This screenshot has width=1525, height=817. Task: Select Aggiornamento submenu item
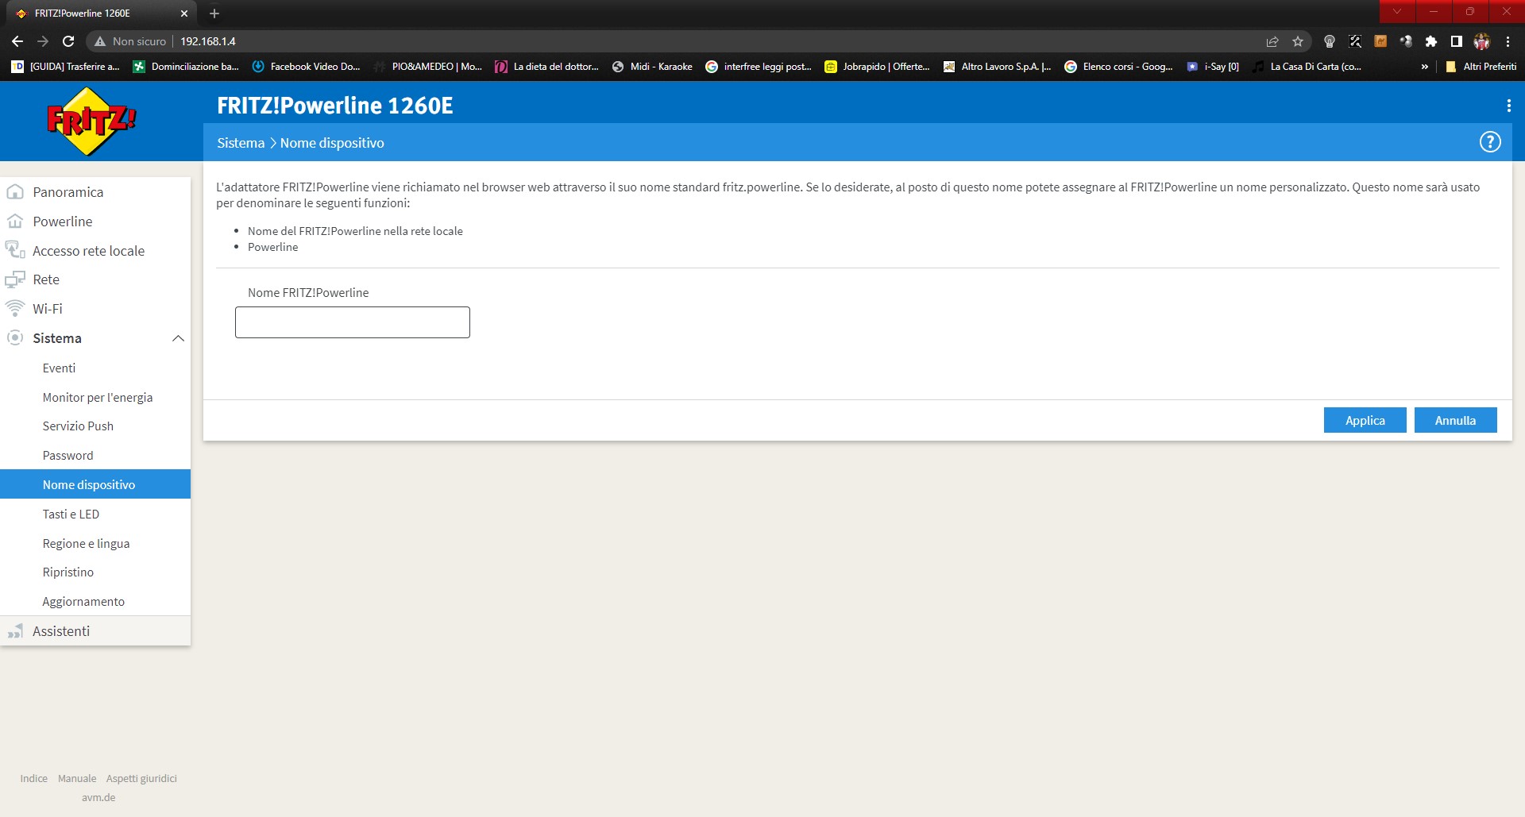click(x=83, y=602)
